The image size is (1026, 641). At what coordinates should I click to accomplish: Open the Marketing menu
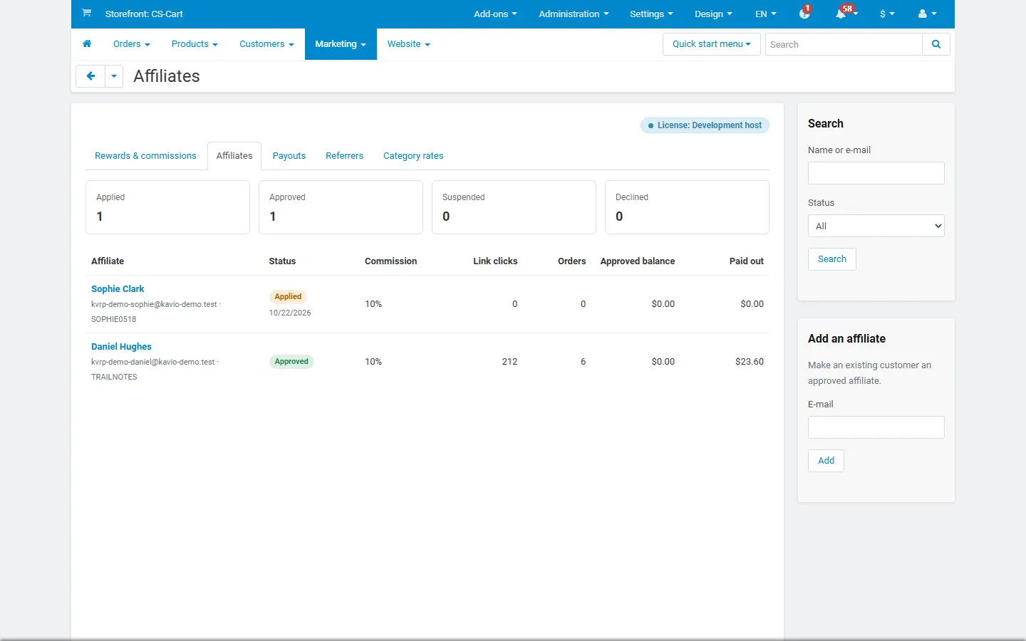(x=341, y=44)
